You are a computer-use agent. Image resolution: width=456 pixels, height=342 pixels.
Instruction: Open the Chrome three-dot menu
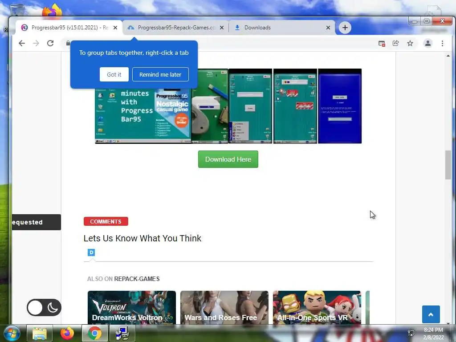pos(442,43)
